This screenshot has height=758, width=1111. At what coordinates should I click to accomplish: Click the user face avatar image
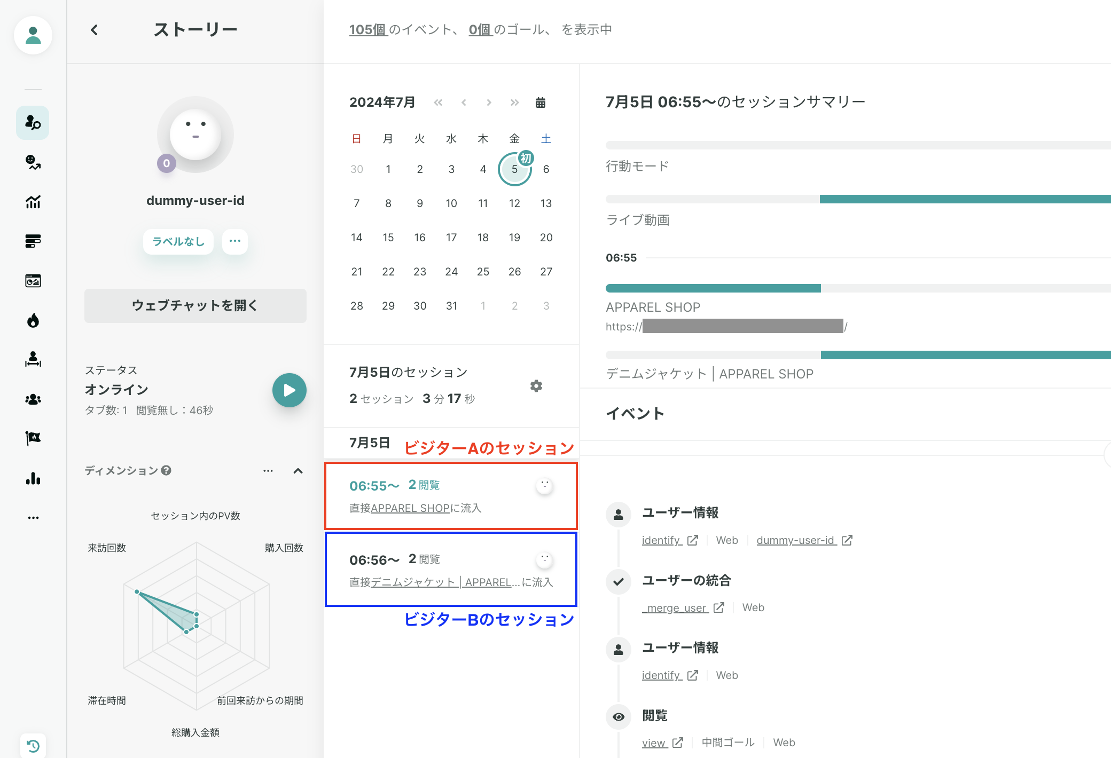[195, 135]
